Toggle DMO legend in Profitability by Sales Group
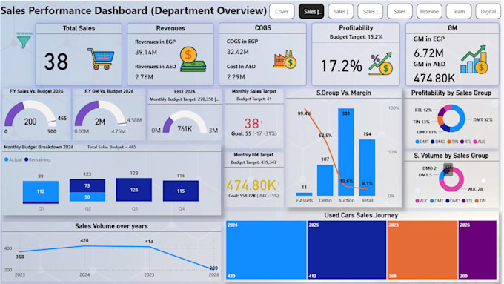 coord(438,142)
